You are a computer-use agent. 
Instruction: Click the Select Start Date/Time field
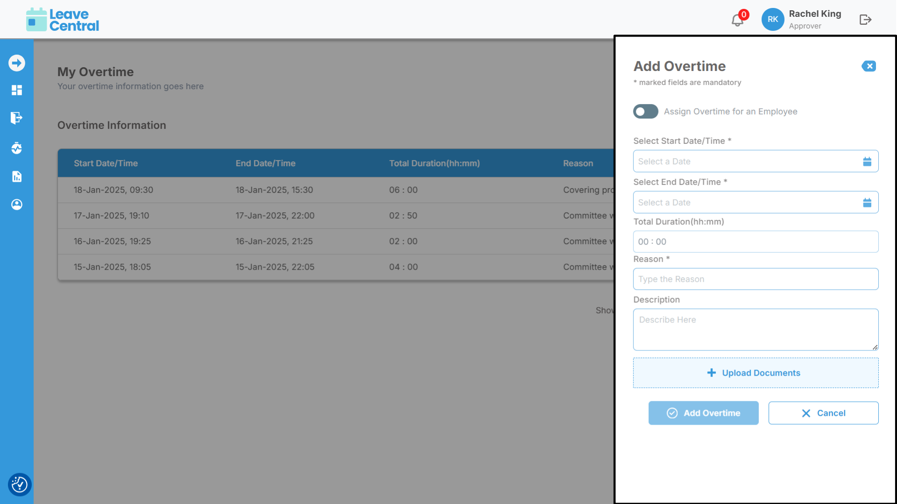coord(747,161)
